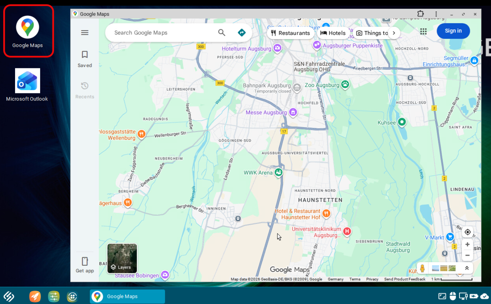491x304 pixels.
Task: Show your location with the target icon
Action: [467, 232]
